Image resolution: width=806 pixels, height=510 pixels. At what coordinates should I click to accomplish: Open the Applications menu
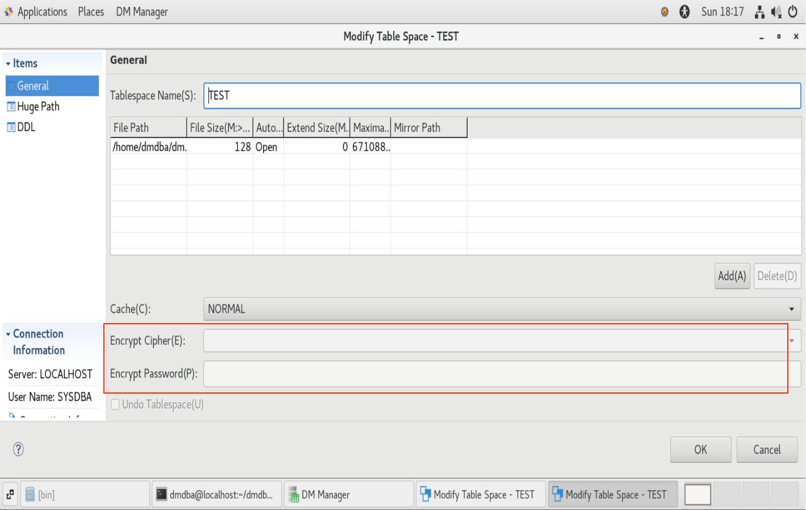coord(42,12)
